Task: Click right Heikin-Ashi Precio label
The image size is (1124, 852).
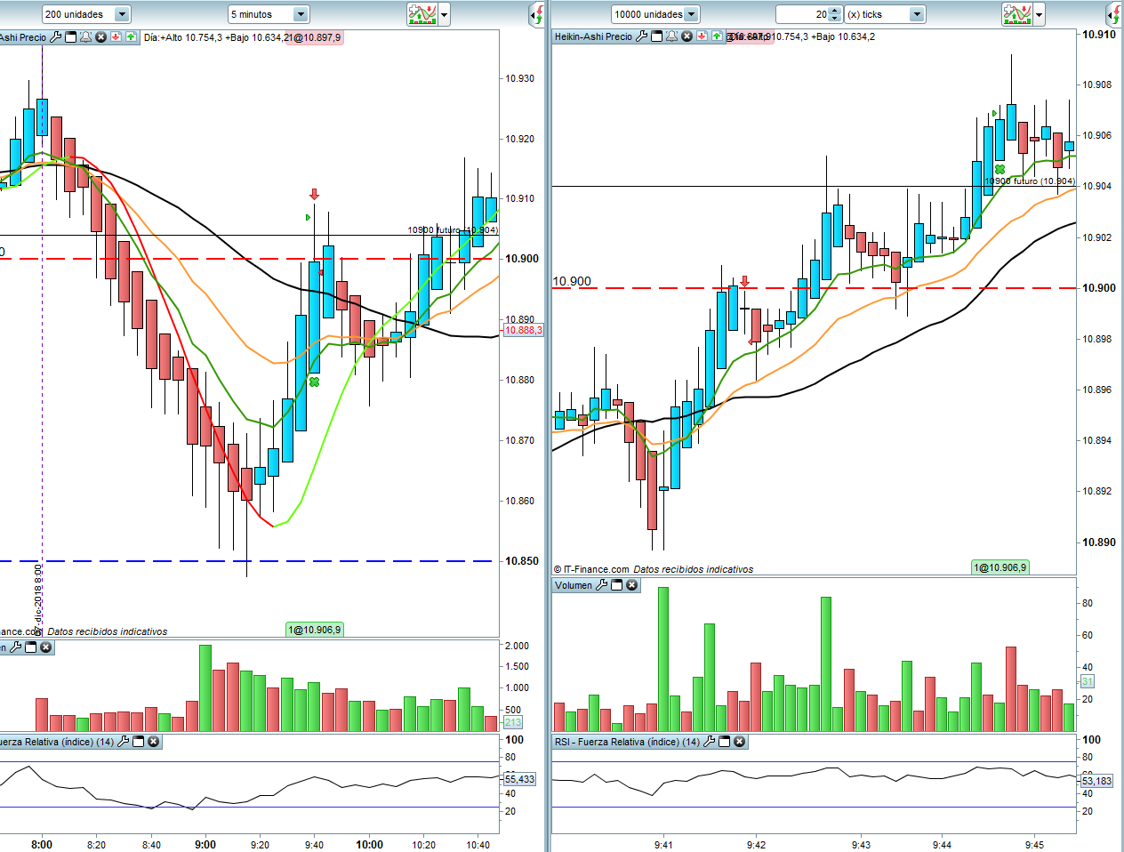Action: coord(593,36)
